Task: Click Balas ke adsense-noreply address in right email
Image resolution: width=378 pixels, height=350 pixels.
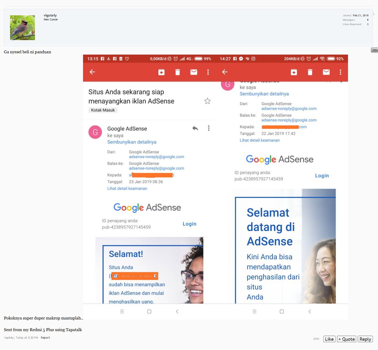Action: [x=289, y=120]
